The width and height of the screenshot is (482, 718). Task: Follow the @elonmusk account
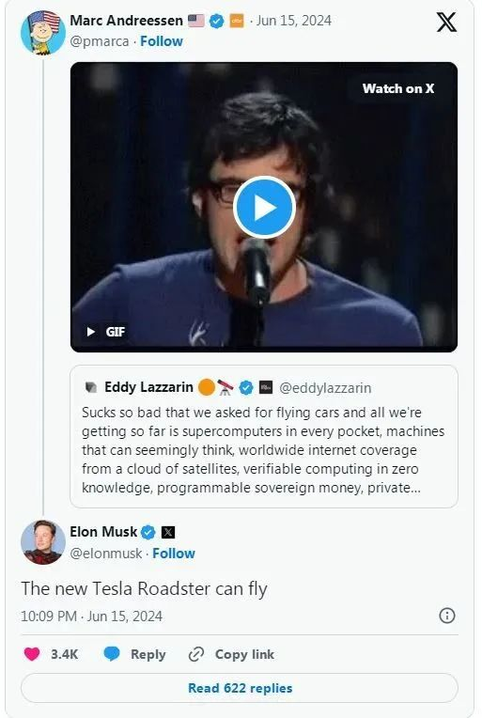pos(174,554)
